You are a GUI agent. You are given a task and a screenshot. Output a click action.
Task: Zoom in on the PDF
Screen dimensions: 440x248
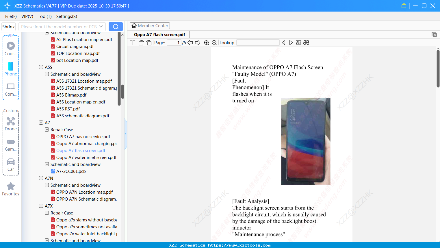pos(207,43)
